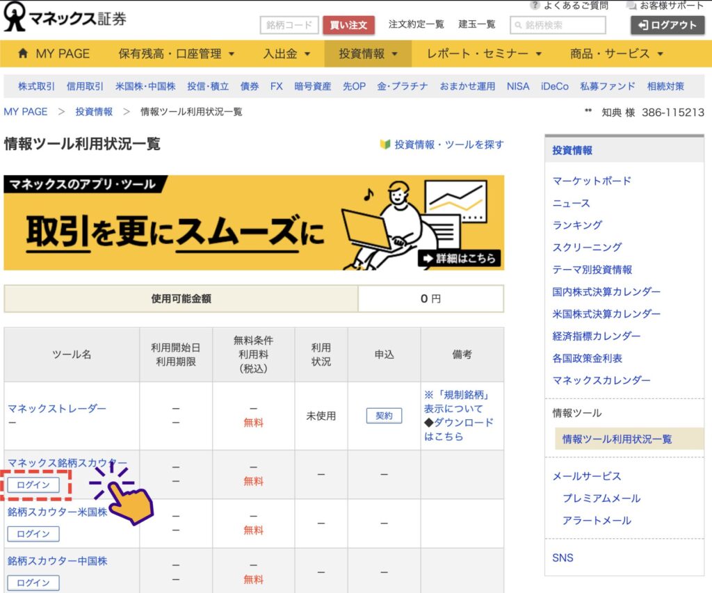Select 相続対策 in the sub navigation

point(665,86)
